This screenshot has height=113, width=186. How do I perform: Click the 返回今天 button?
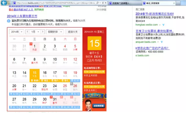[x=73, y=32]
